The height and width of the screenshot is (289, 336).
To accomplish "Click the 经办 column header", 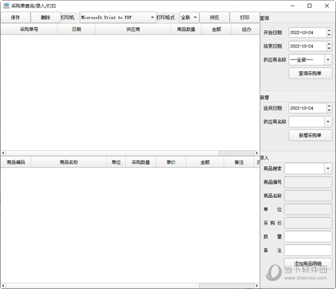I will (x=246, y=30).
